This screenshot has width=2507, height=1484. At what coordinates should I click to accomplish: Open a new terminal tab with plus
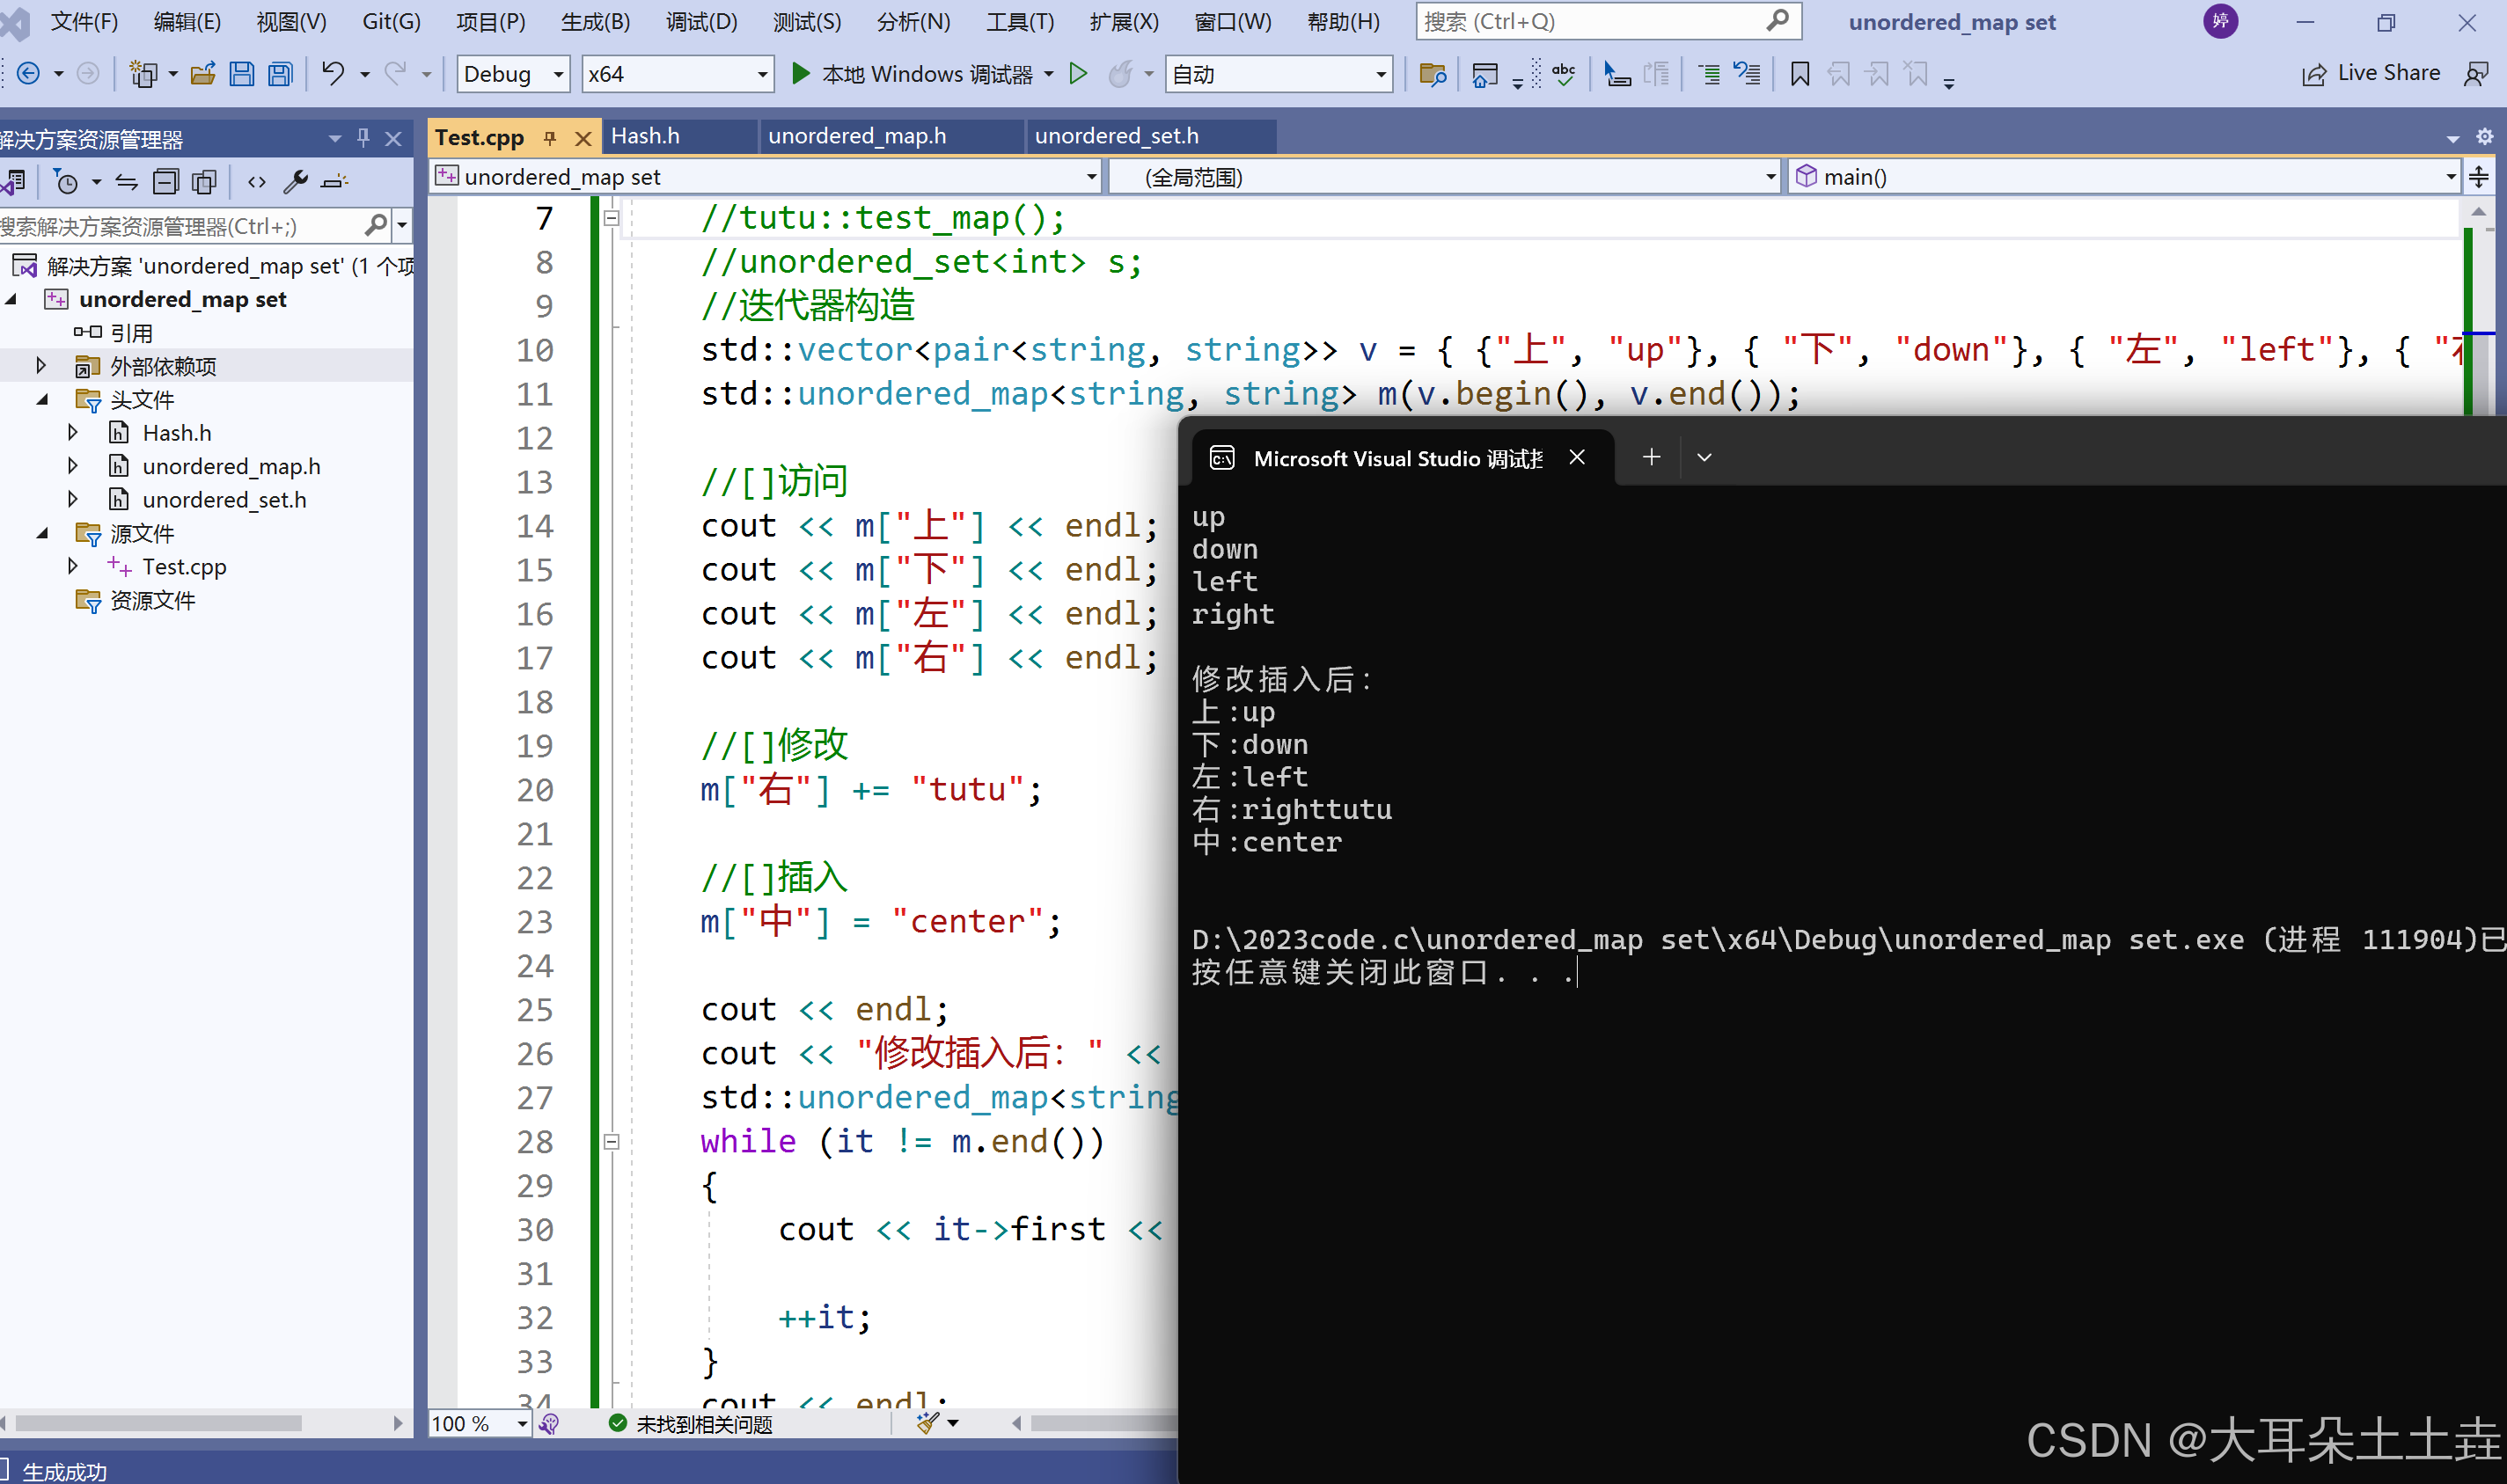coord(1652,457)
